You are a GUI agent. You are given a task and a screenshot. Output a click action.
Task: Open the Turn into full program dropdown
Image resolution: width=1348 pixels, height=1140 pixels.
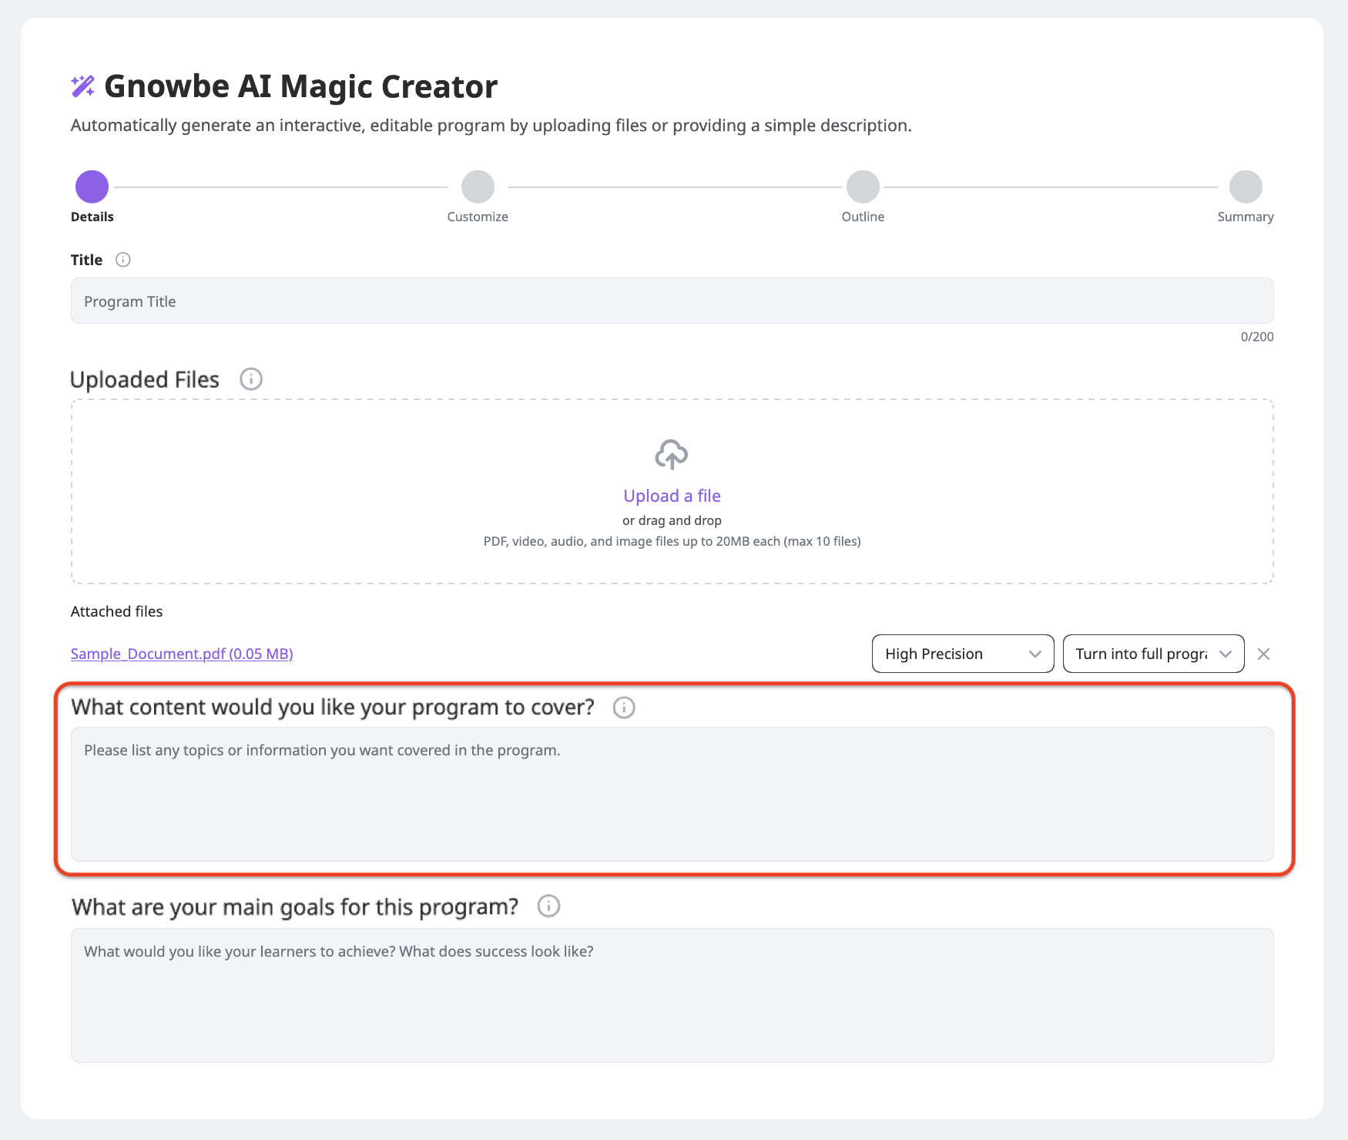[1153, 654]
